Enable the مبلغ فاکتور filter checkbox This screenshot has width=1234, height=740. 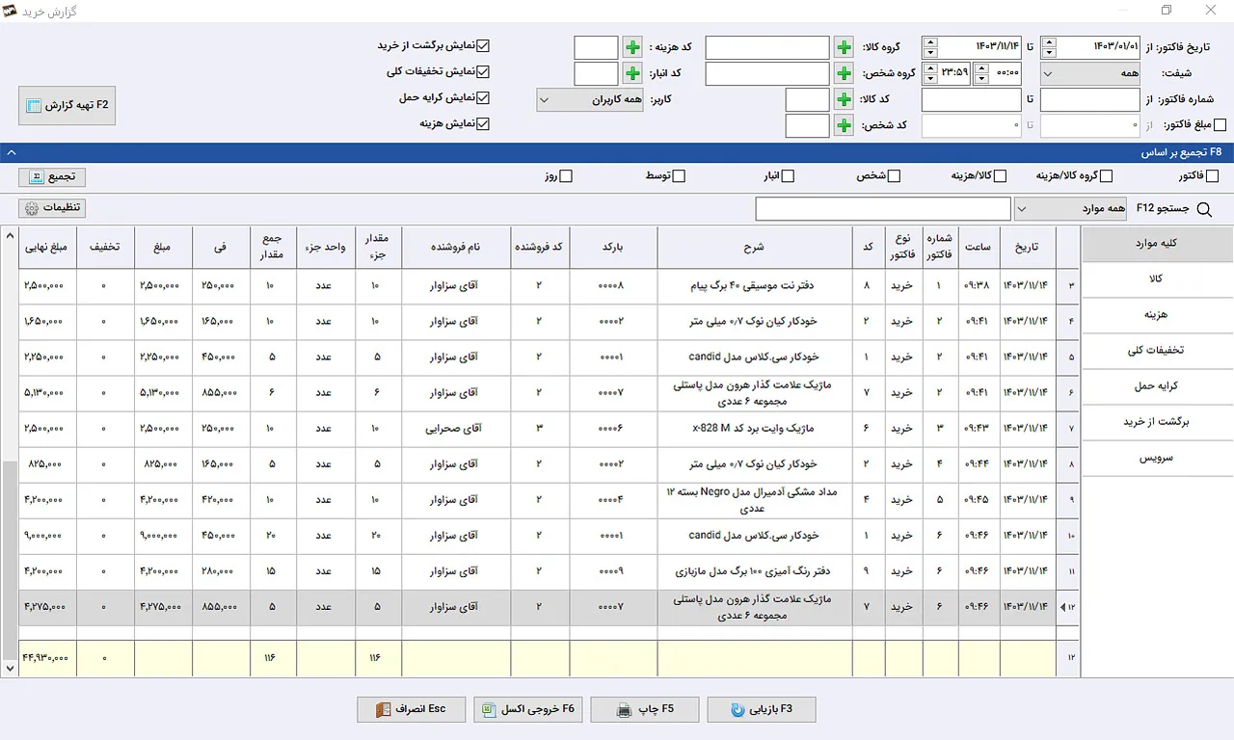pos(1221,125)
